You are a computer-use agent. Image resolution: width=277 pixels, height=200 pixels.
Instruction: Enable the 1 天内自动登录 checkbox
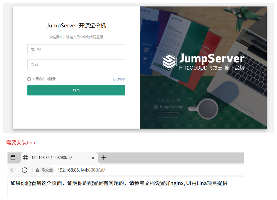(x=29, y=79)
